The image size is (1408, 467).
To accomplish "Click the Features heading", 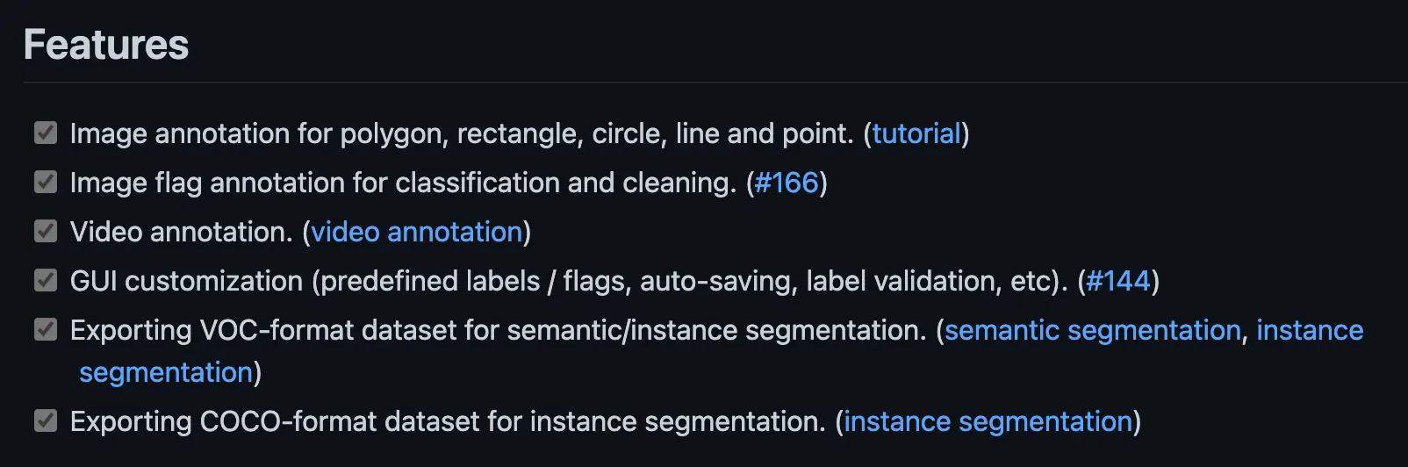I will (x=106, y=45).
